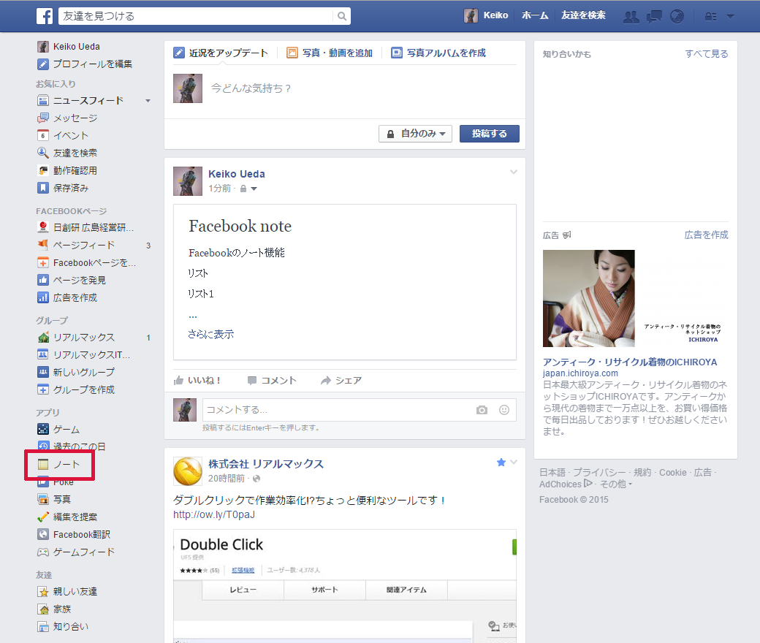Open 保存済み in sidebar
Screen dimensions: 760x643
[x=63, y=188]
